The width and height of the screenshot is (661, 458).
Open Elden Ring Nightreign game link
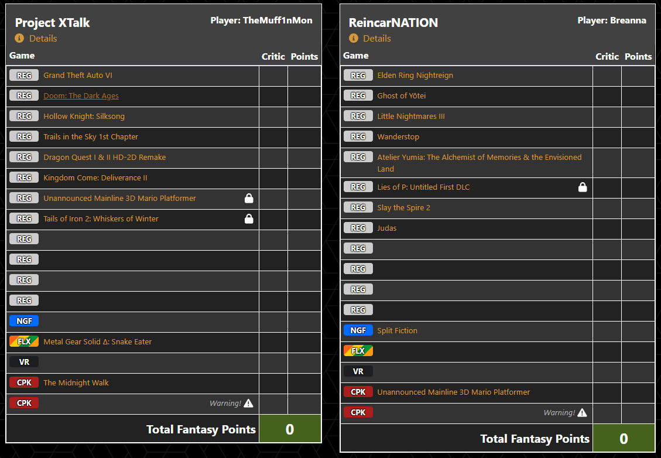click(x=415, y=76)
